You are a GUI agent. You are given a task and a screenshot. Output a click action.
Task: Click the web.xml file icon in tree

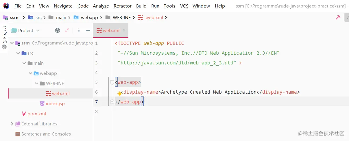[49, 94]
